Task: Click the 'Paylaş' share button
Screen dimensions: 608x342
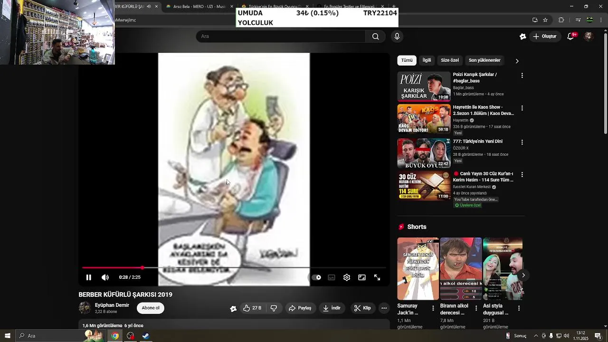Action: (x=300, y=308)
